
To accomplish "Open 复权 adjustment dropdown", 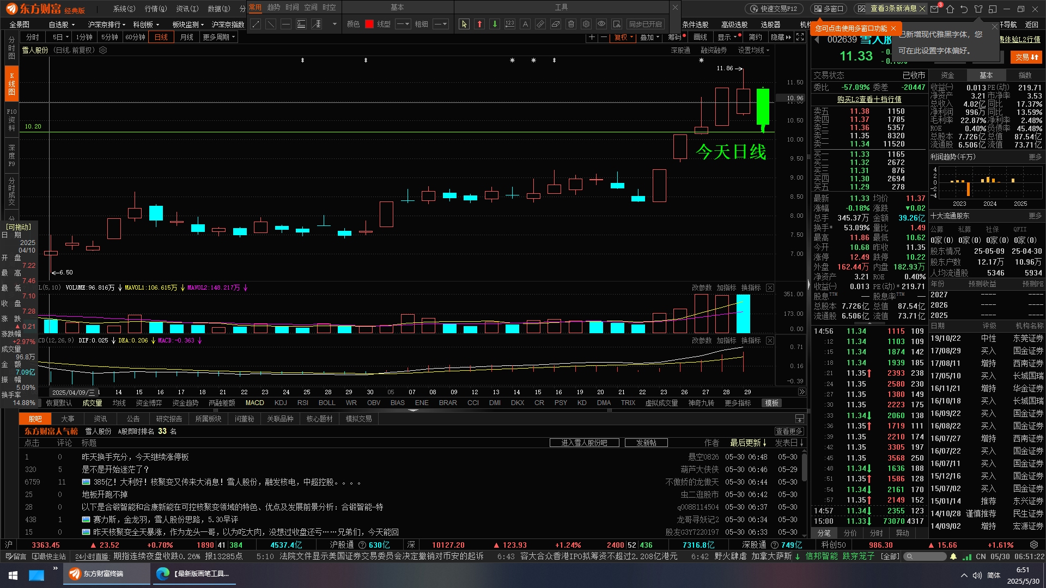I will (624, 37).
